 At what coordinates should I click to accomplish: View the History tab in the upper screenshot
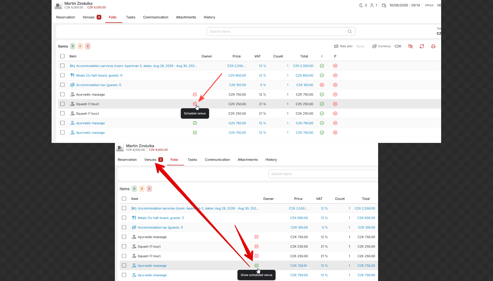click(x=210, y=17)
